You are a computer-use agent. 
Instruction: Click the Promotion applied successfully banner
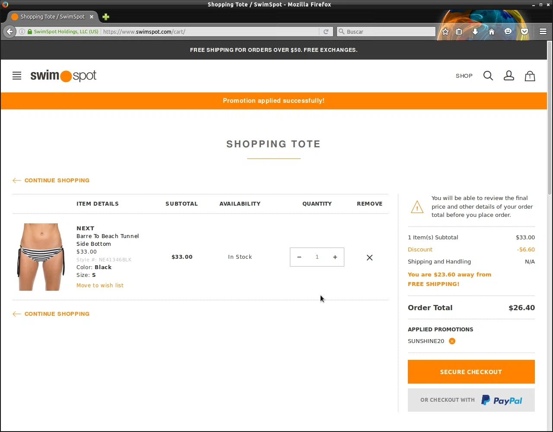coord(273,101)
